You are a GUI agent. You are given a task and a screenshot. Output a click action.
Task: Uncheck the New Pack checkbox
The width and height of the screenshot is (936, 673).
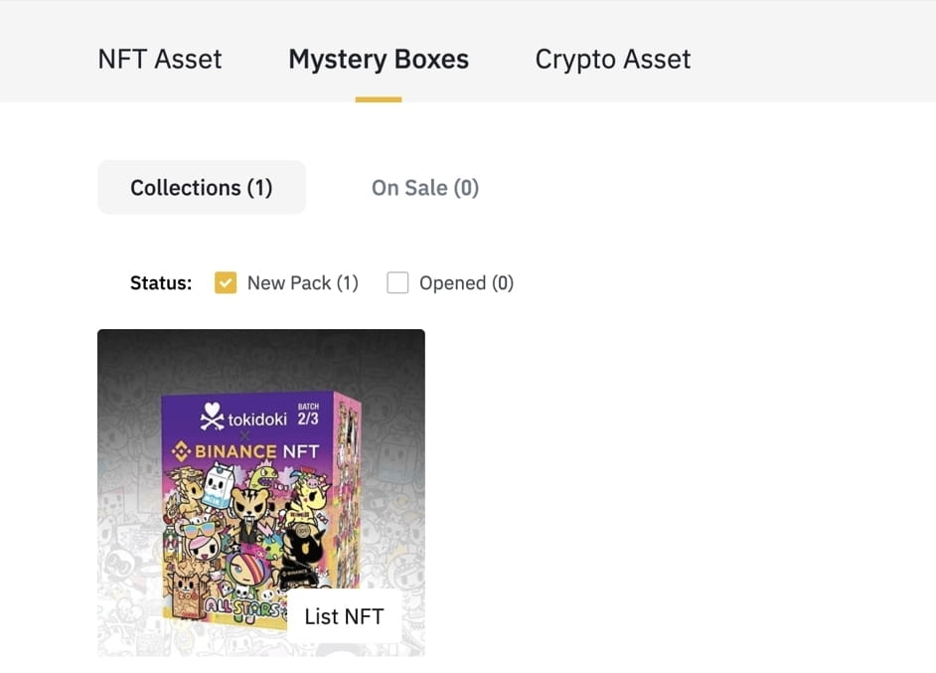pyautogui.click(x=226, y=283)
